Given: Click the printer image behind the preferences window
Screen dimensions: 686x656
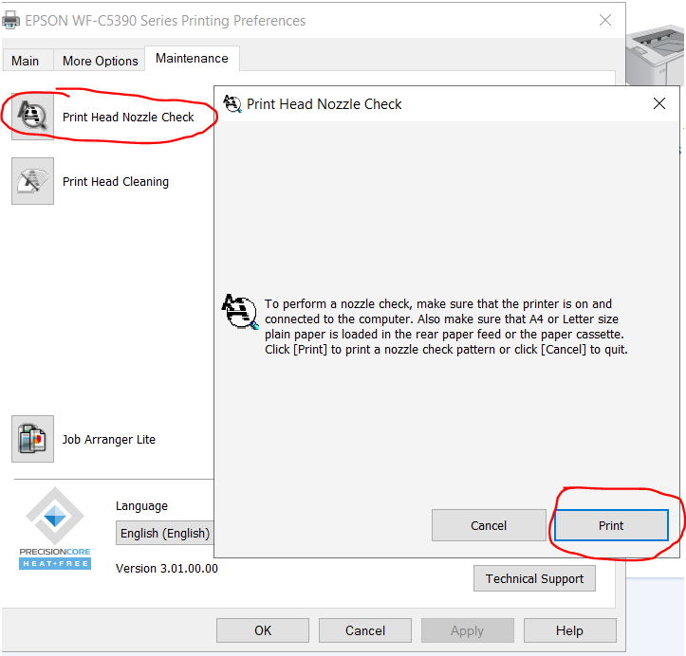Looking at the screenshot, I should tap(656, 57).
